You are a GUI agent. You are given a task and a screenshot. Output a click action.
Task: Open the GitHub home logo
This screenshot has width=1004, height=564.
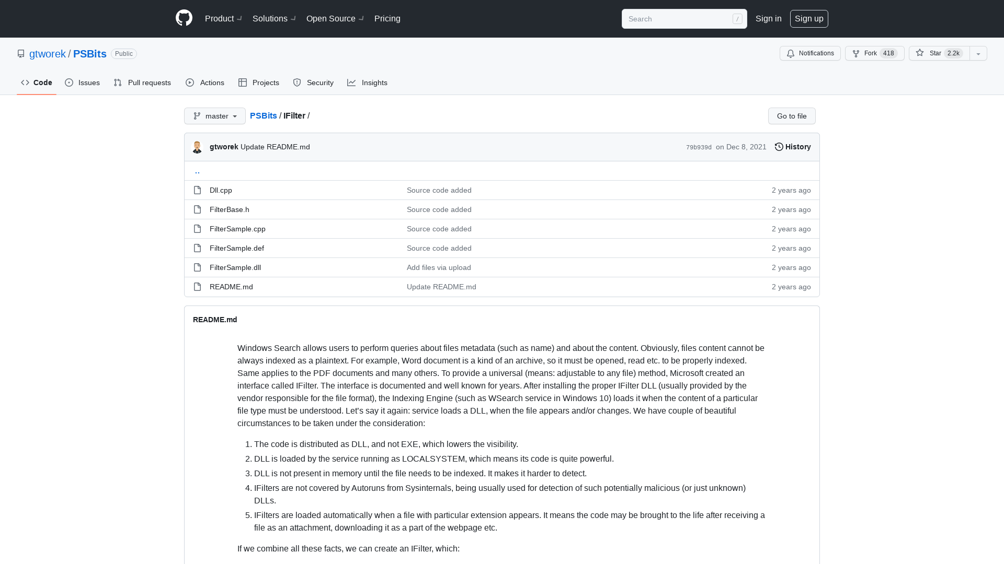184,18
